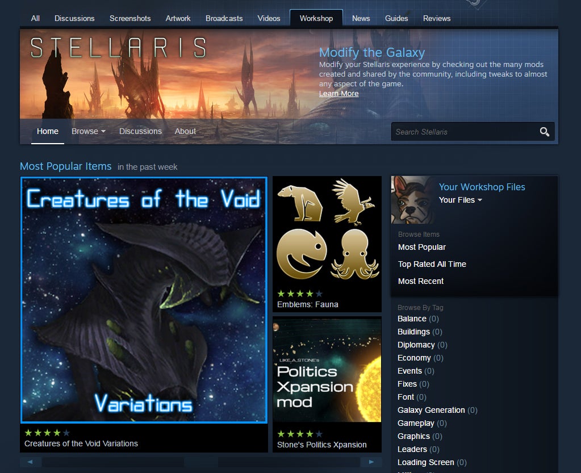
Task: Open Creatures of the Void Variations image
Action: pos(144,300)
